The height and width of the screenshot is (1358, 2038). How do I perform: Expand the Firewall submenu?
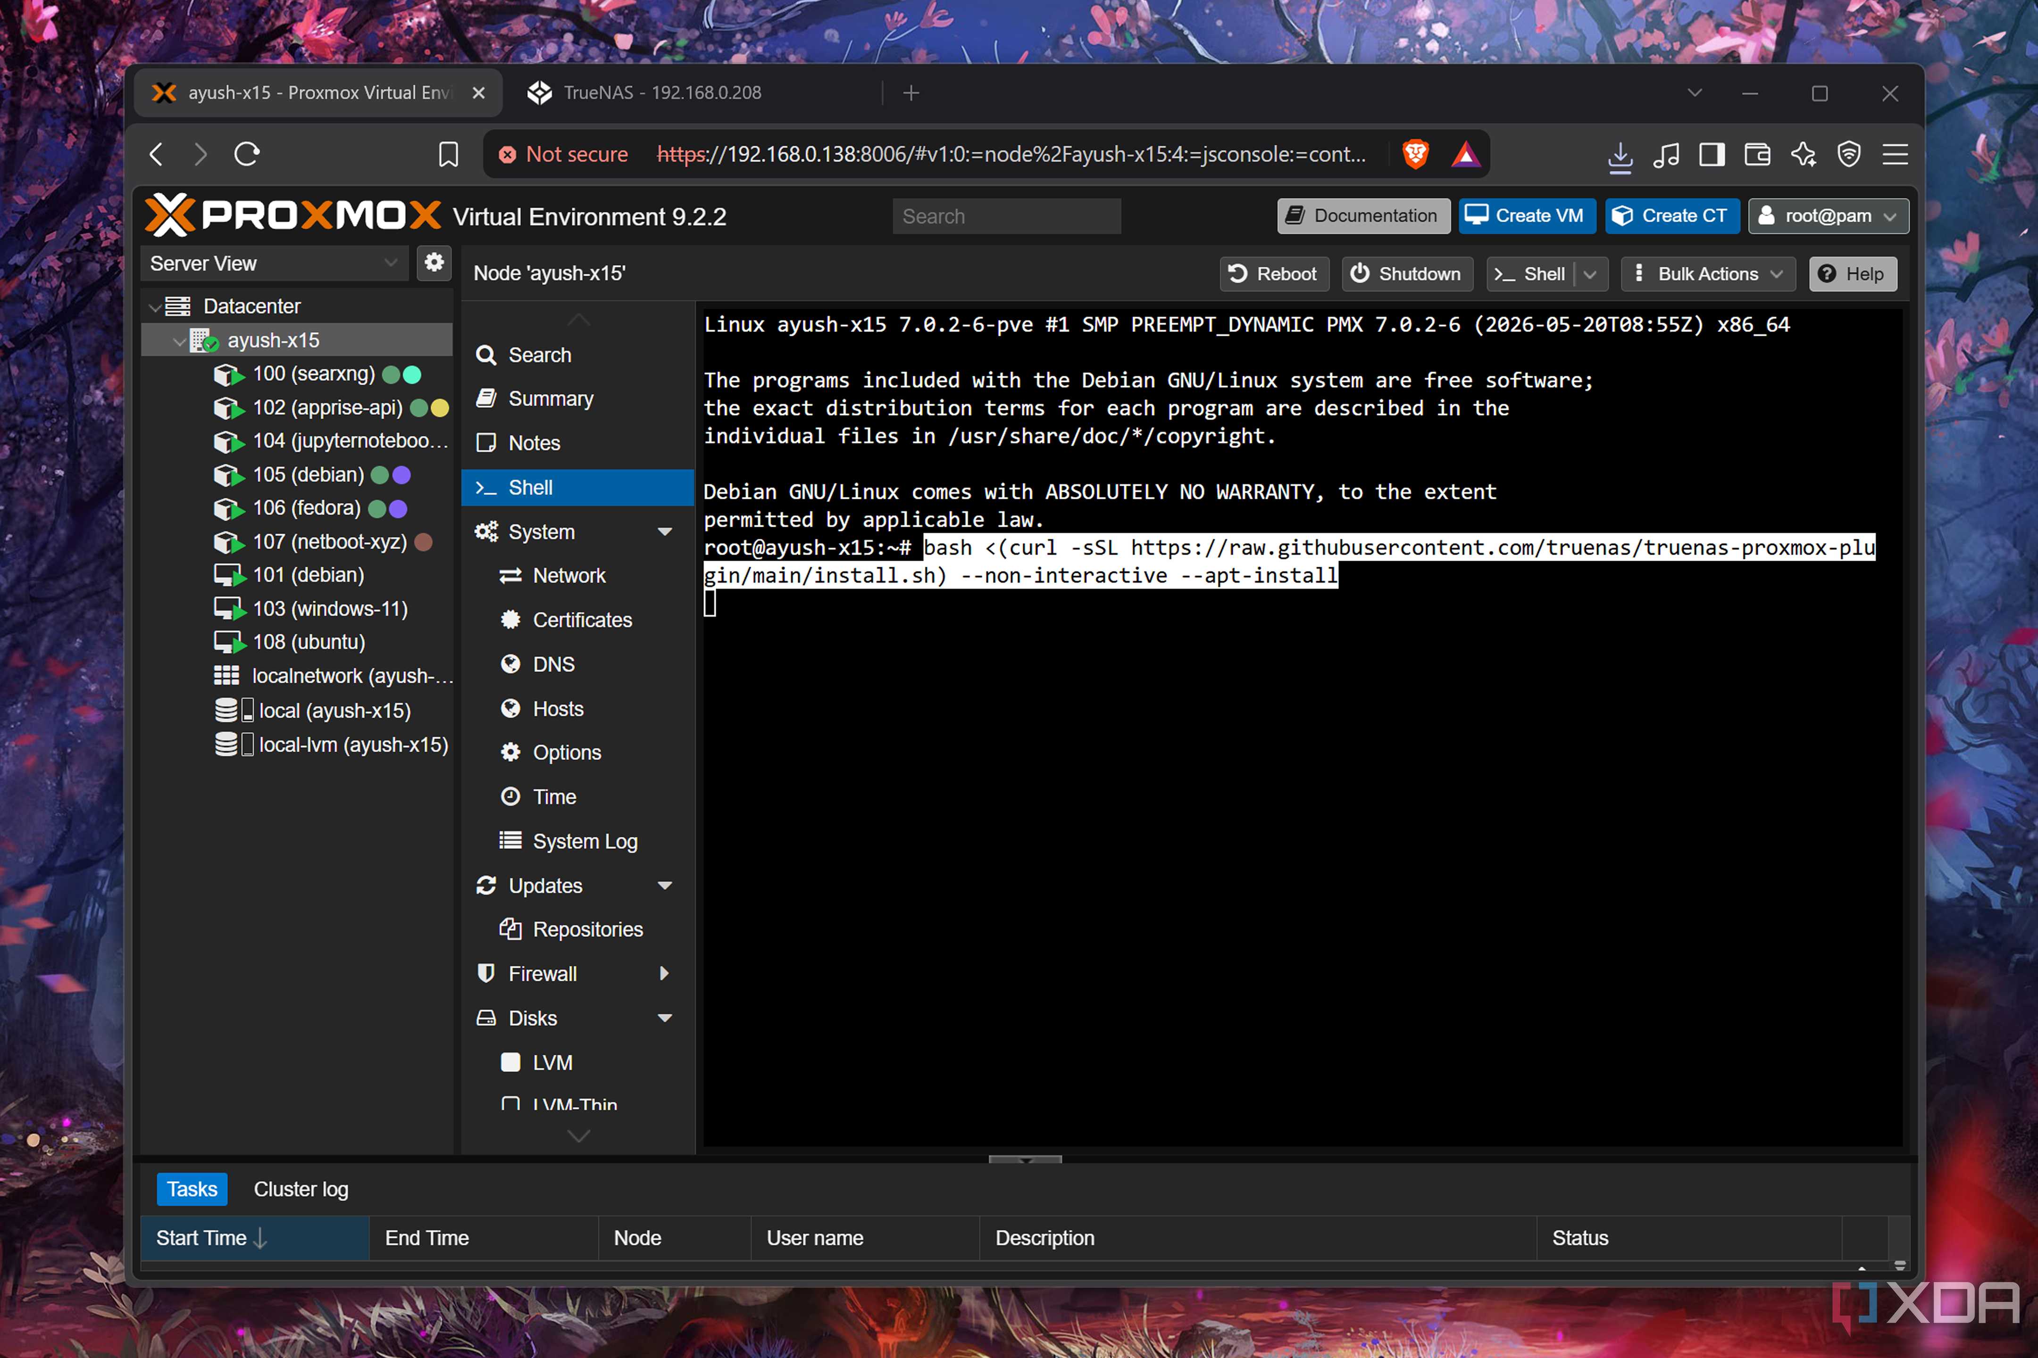[665, 974]
